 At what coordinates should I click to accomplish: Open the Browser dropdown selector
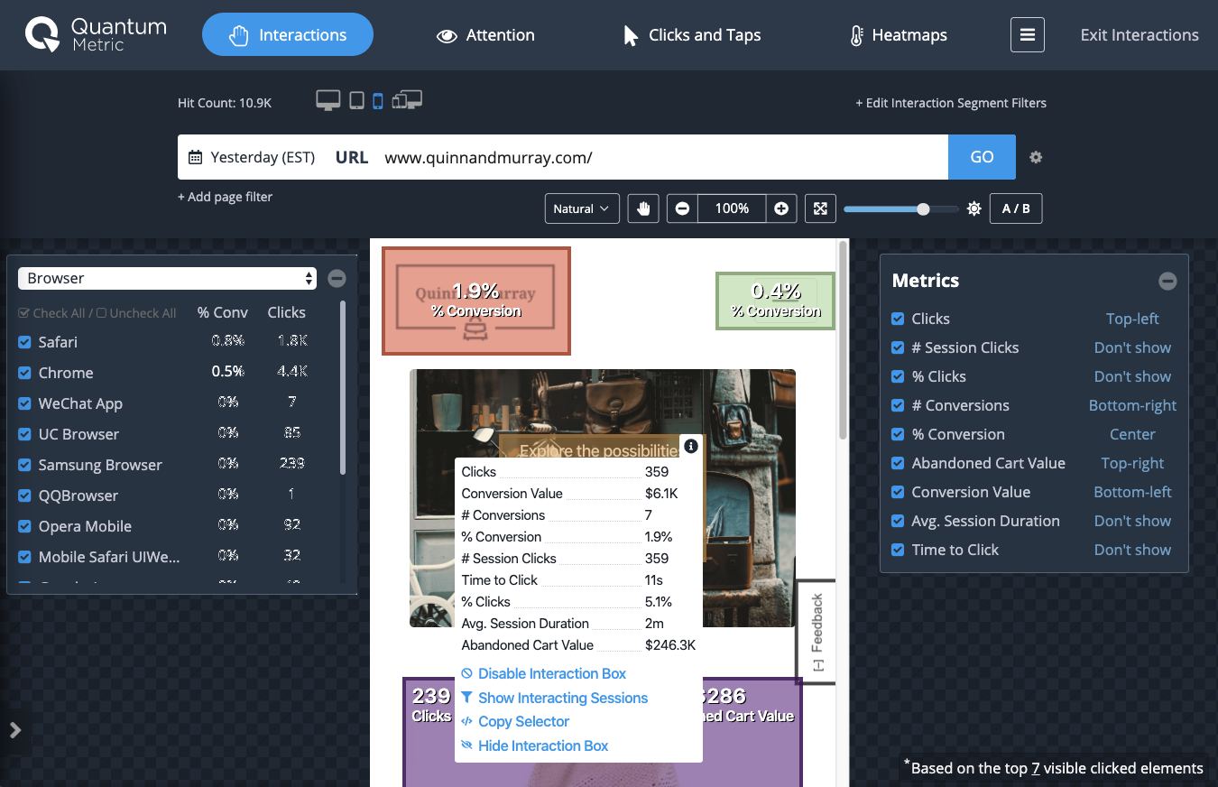point(167,278)
